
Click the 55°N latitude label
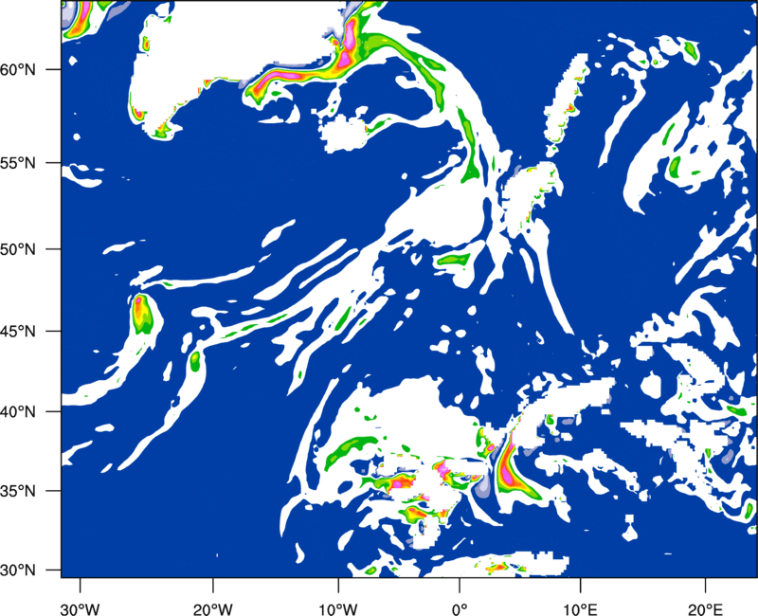(x=18, y=163)
